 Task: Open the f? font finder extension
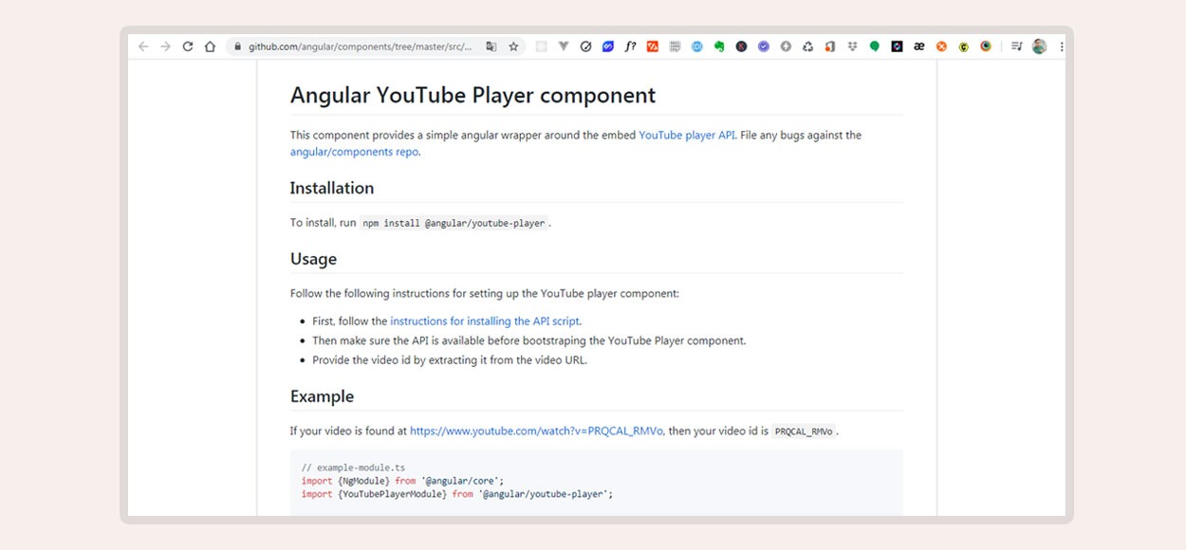pos(630,46)
